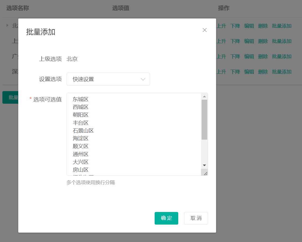This screenshot has height=242, width=302.
Task: Click 上升 in the first table row
Action: coord(221,26)
